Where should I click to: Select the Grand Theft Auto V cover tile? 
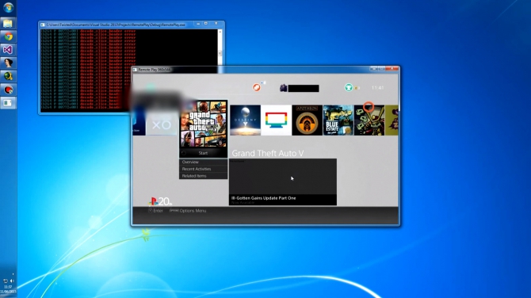tap(203, 124)
